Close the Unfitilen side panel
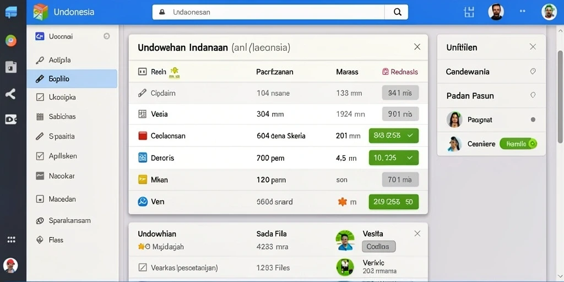The image size is (564, 282). click(x=533, y=47)
